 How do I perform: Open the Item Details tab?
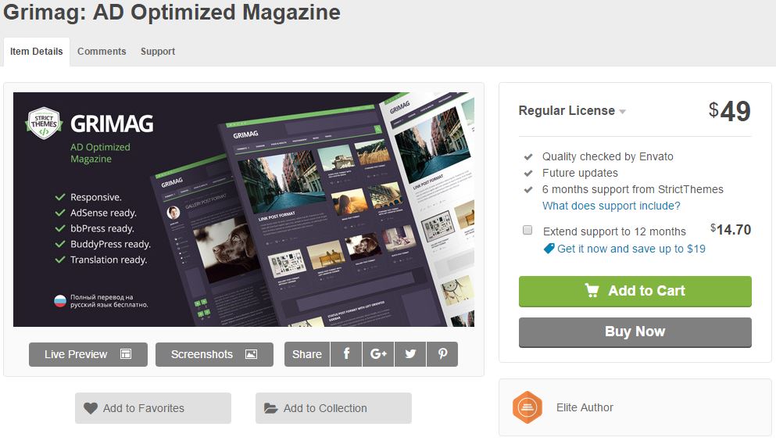[37, 52]
